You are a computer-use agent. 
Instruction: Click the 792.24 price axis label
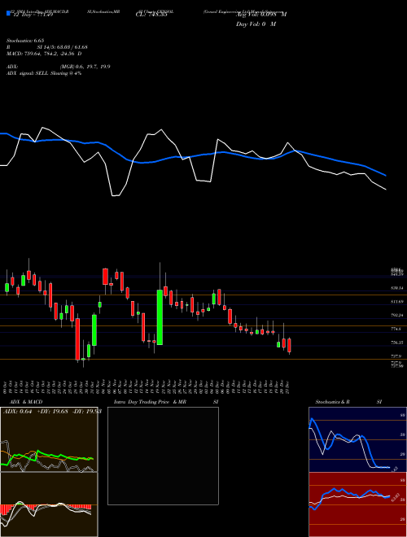click(397, 315)
